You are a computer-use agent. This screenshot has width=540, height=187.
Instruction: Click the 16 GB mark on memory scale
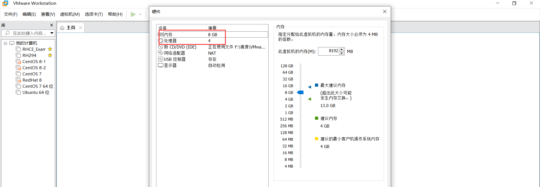288,86
